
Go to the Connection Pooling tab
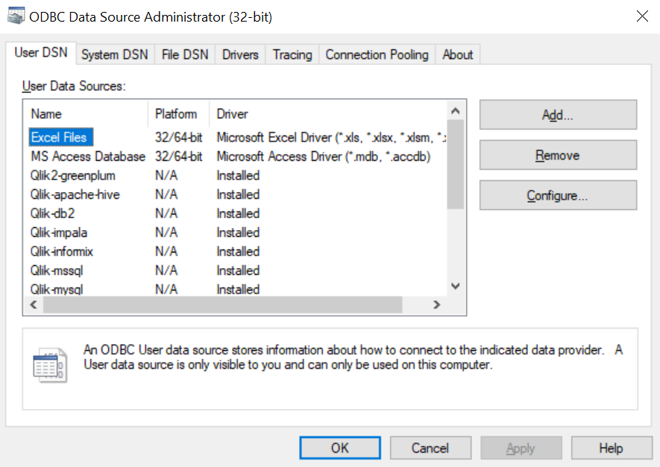[x=377, y=54]
